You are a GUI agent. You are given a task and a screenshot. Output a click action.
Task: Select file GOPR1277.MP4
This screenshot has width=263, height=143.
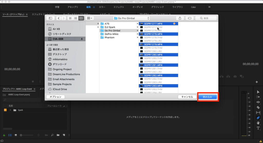click(158, 24)
